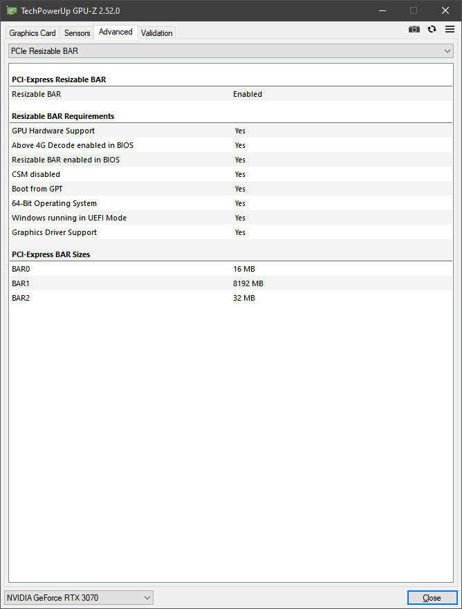Select the 8192 MB value
Image resolution: width=462 pixels, height=609 pixels.
[x=248, y=283]
